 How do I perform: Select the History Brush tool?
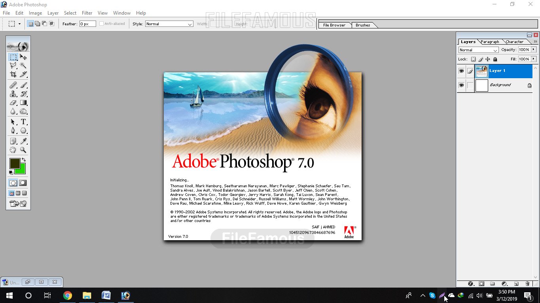(x=23, y=94)
